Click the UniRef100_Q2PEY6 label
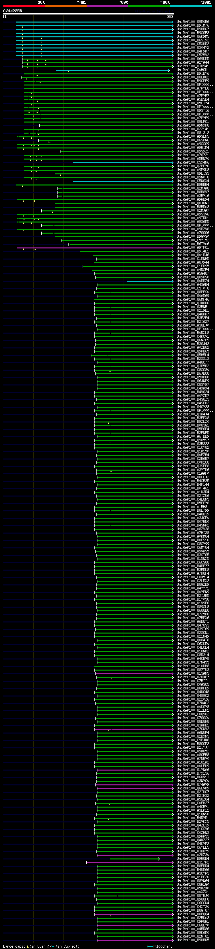This screenshot has width=215, height=949. coord(193,166)
